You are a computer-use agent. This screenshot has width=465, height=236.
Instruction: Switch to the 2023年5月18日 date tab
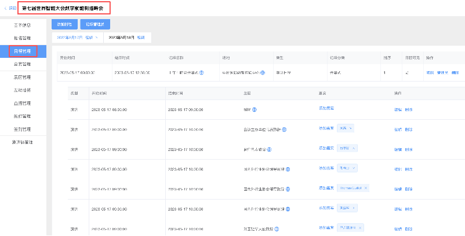(121, 38)
